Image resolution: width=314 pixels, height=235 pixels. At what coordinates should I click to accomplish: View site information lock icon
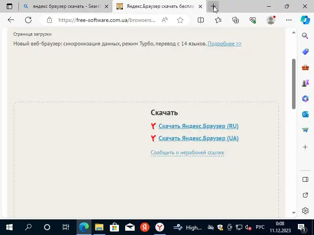click(49, 20)
